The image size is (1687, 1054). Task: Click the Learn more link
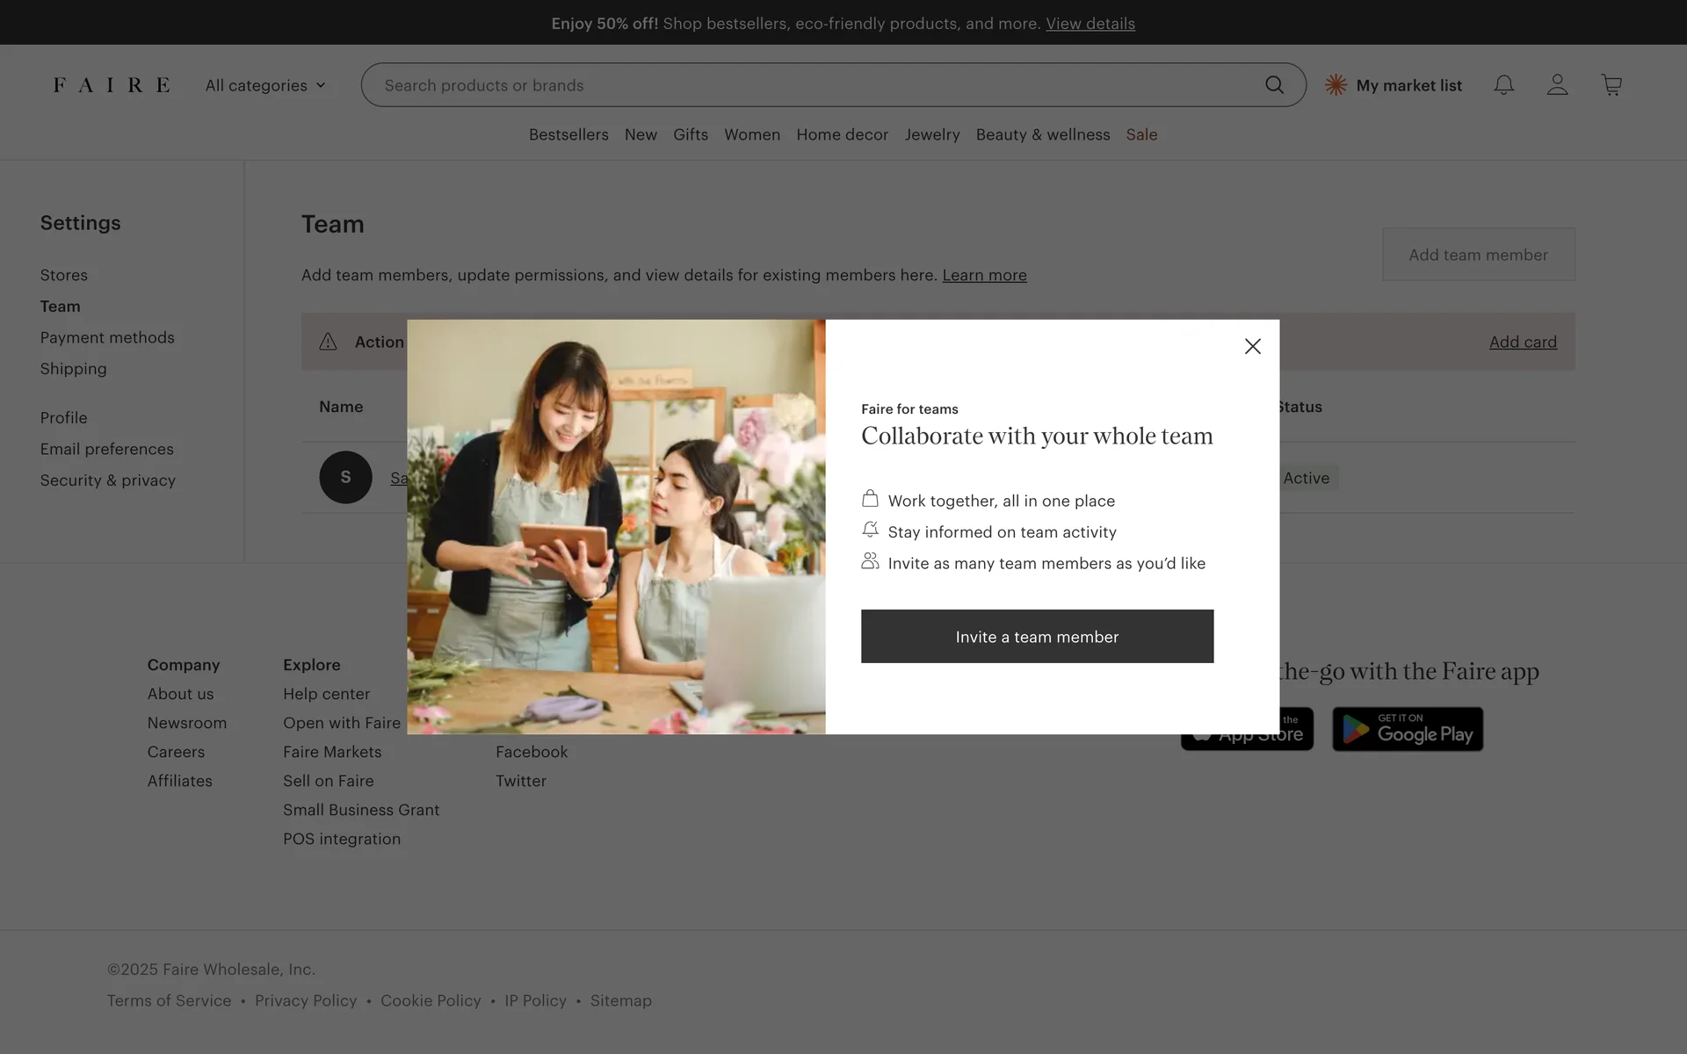[984, 275]
